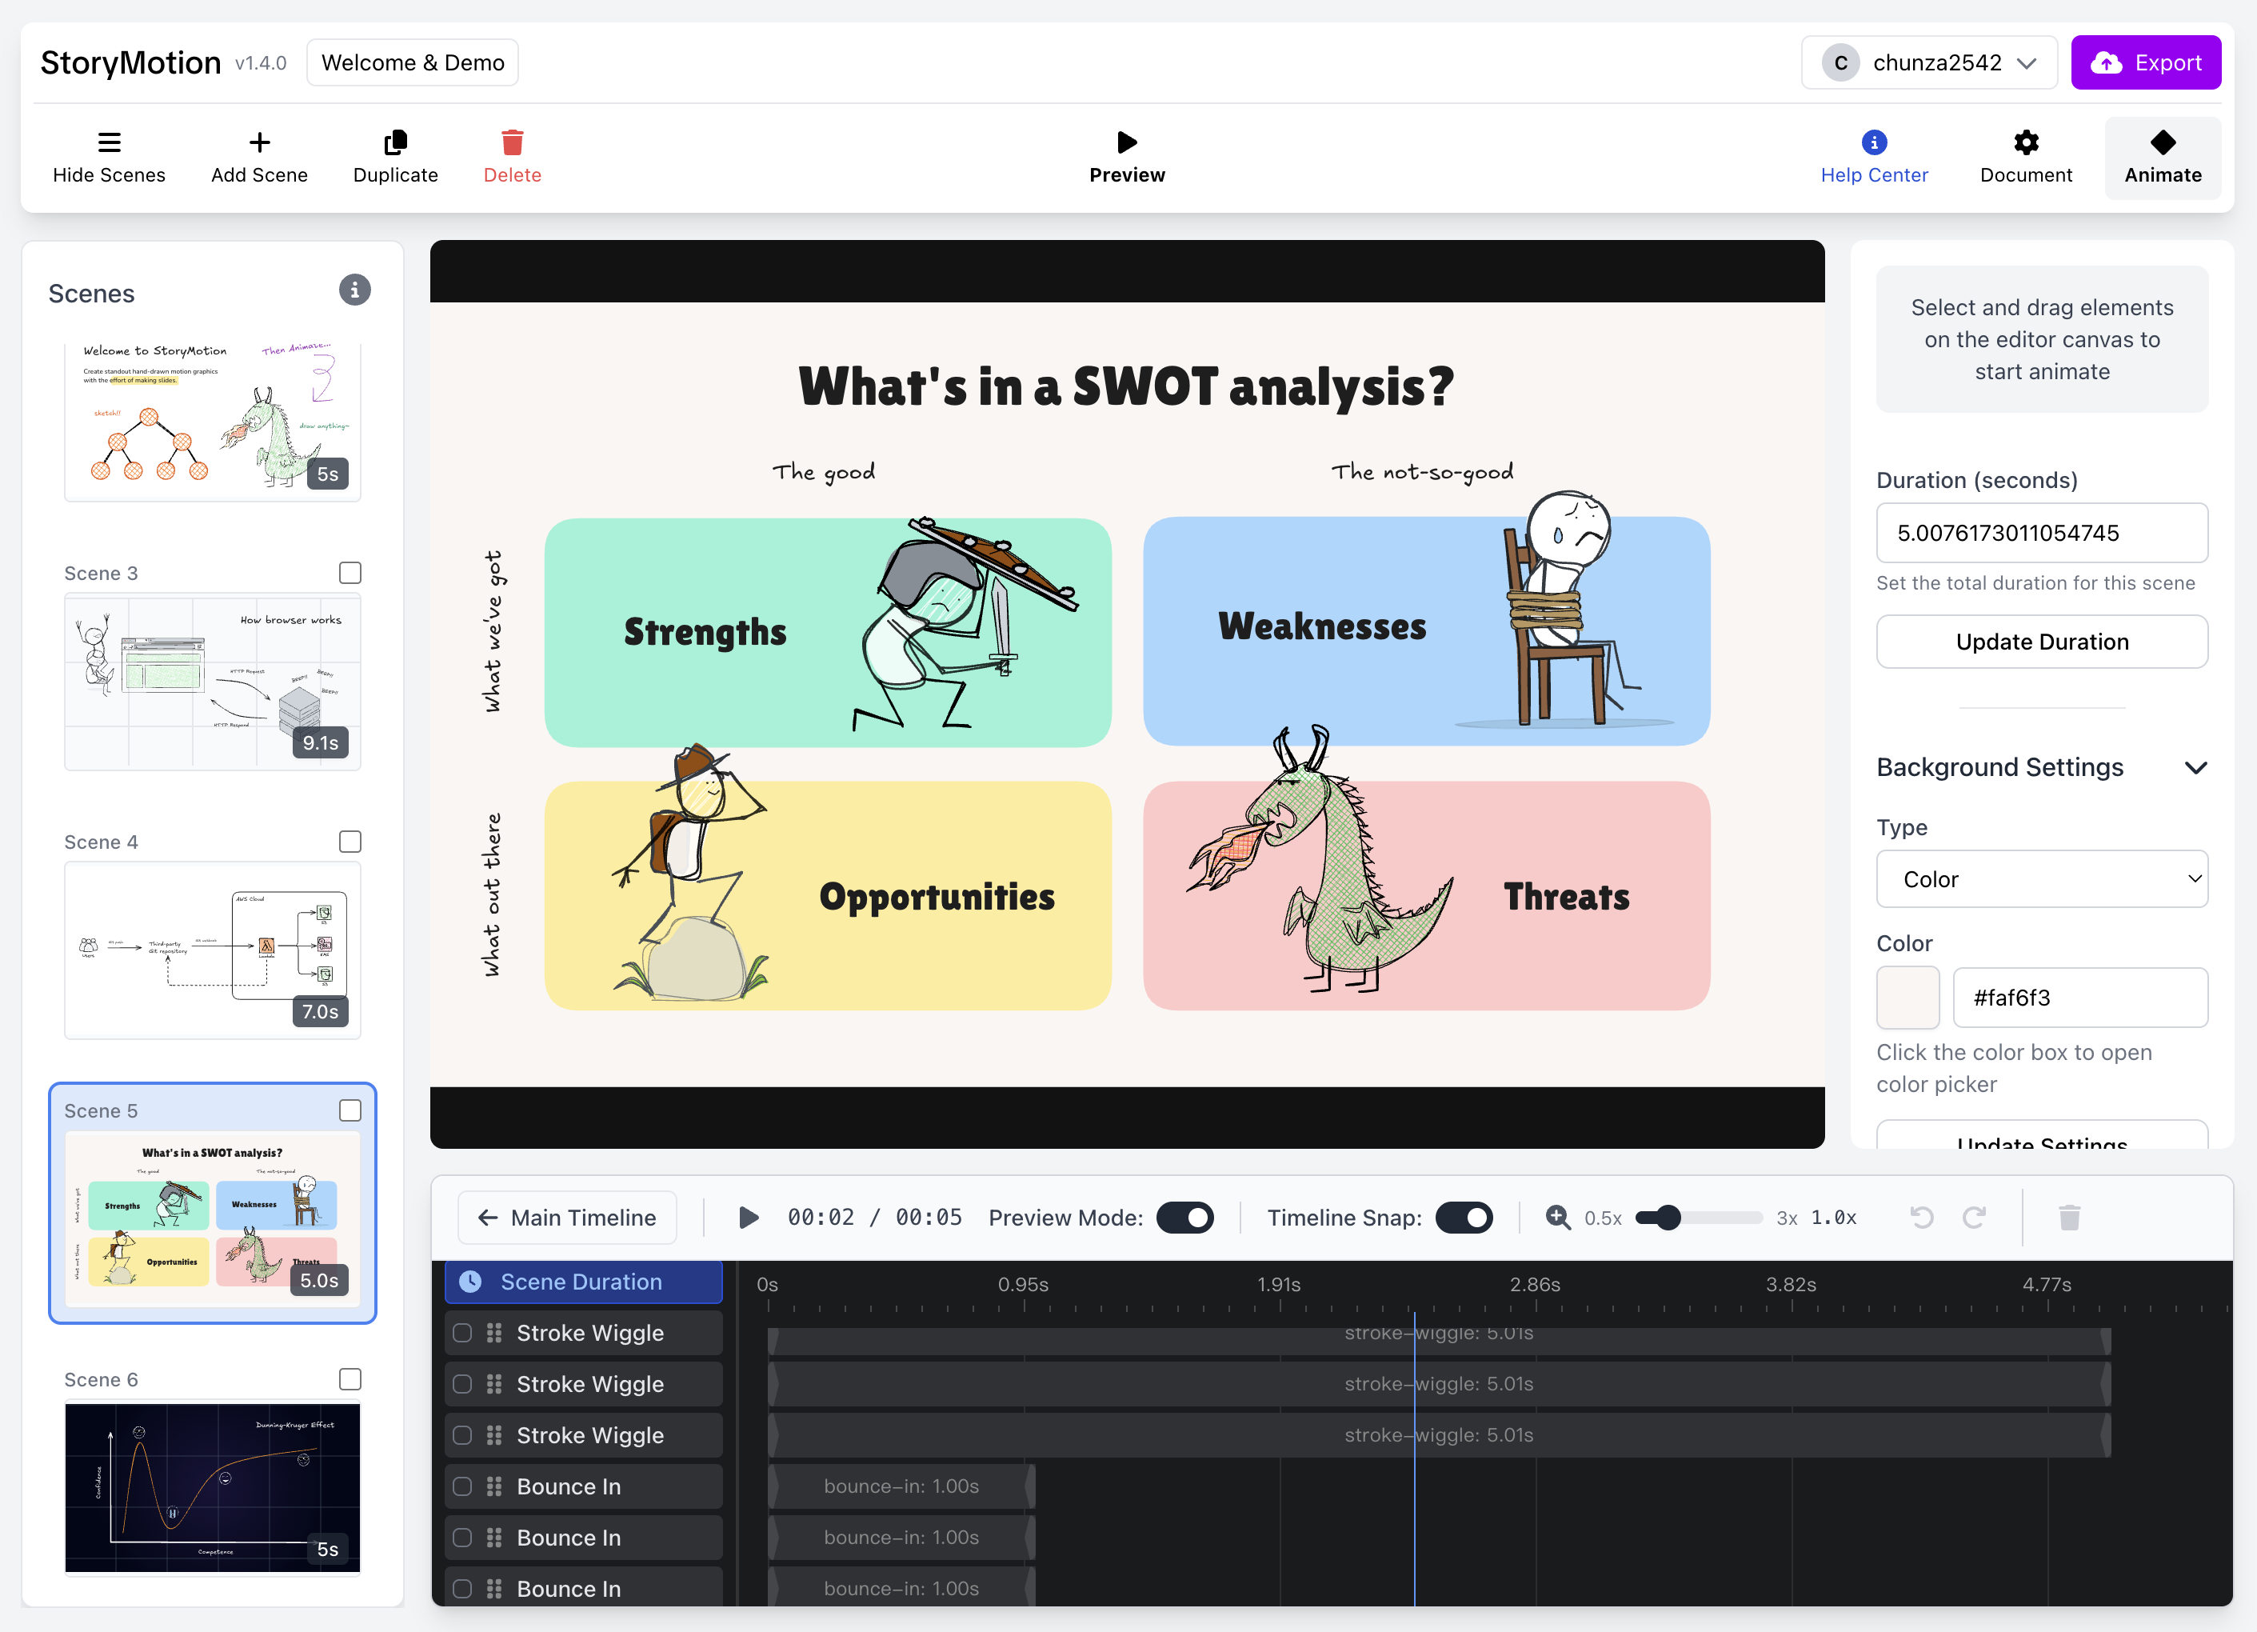Hide the Scenes panel
2257x1632 pixels.
pyautogui.click(x=109, y=156)
